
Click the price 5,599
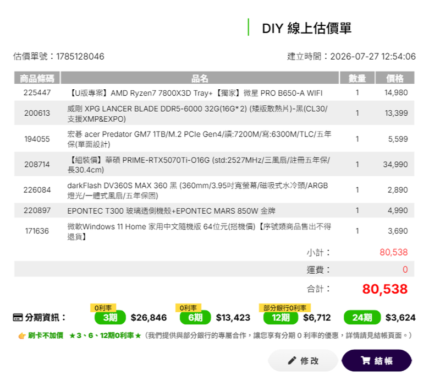pyautogui.click(x=398, y=139)
